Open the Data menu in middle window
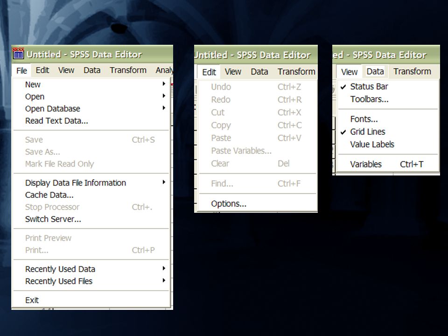This screenshot has height=336, width=448. pyautogui.click(x=259, y=72)
